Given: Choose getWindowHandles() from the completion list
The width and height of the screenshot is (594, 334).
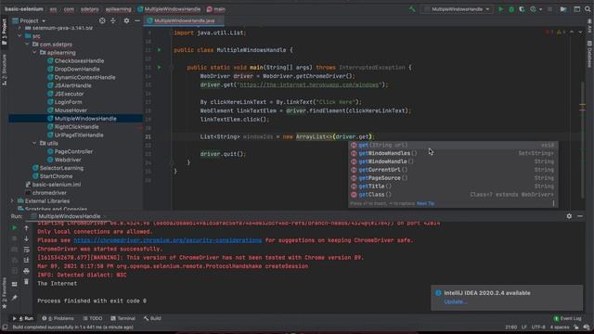Looking at the screenshot, I should 453,153.
